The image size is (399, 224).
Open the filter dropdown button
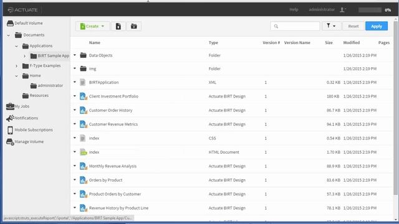pos(331,26)
